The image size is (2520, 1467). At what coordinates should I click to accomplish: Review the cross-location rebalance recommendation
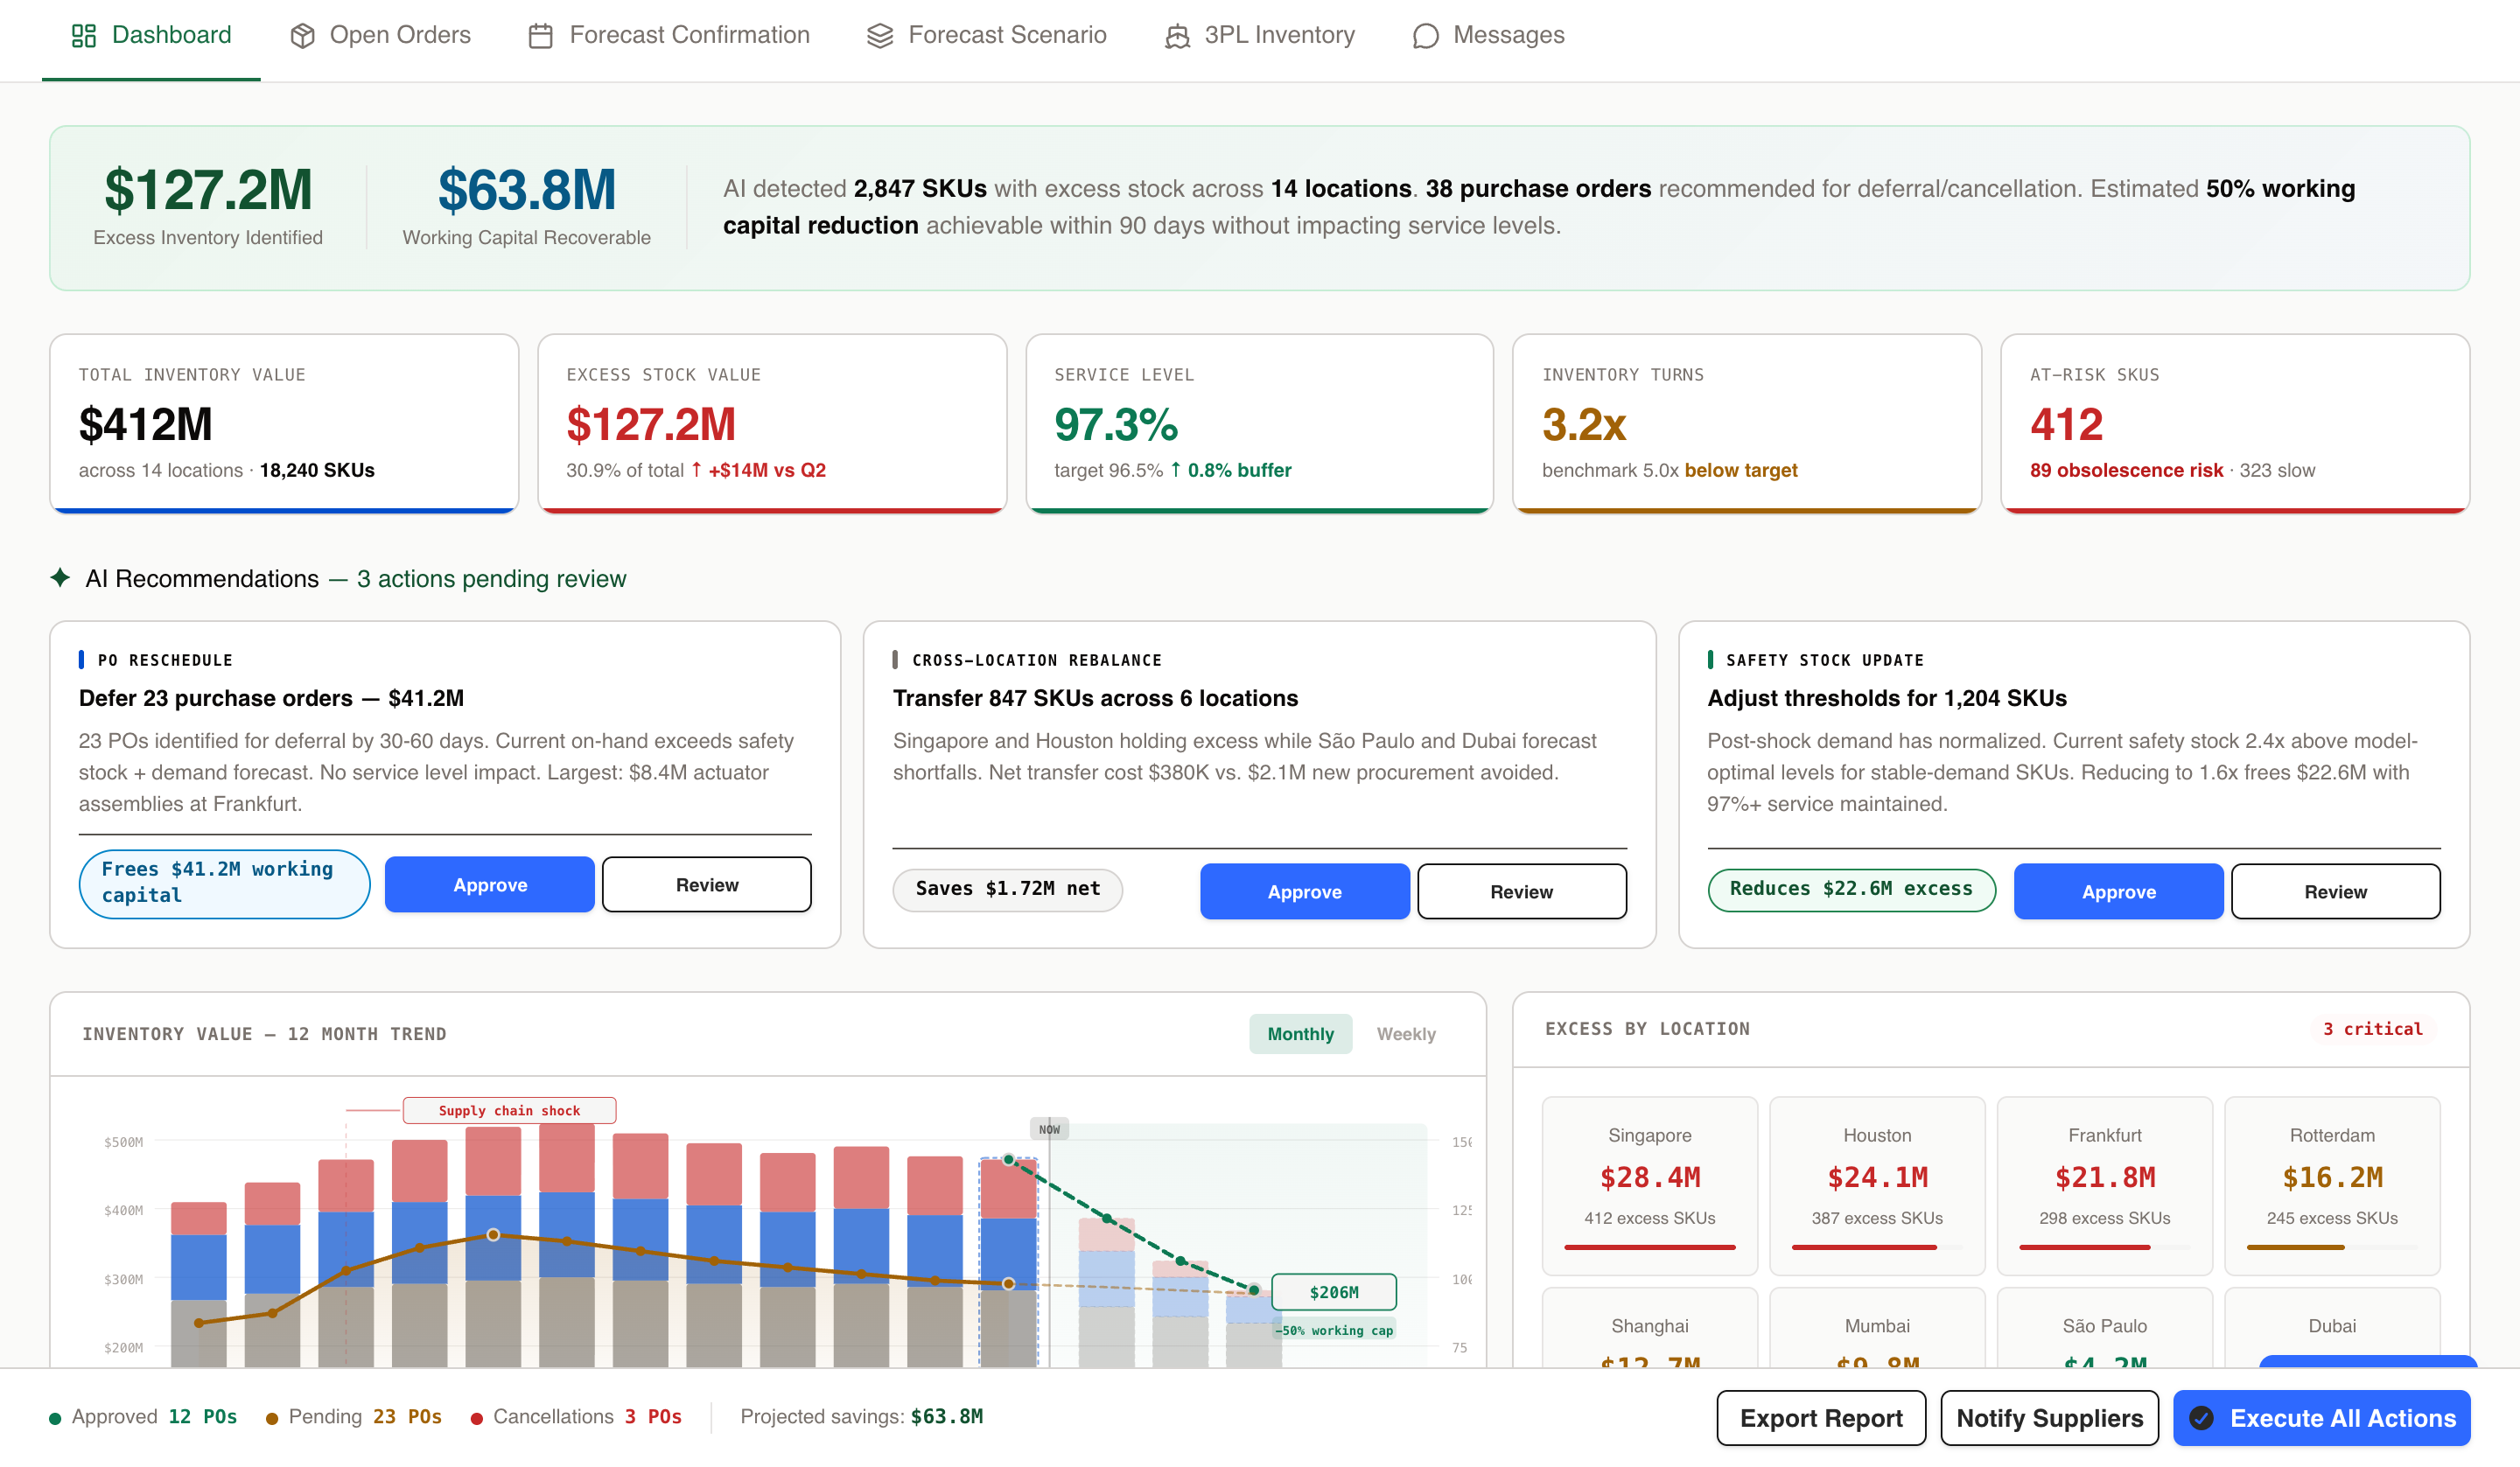tap(1521, 891)
